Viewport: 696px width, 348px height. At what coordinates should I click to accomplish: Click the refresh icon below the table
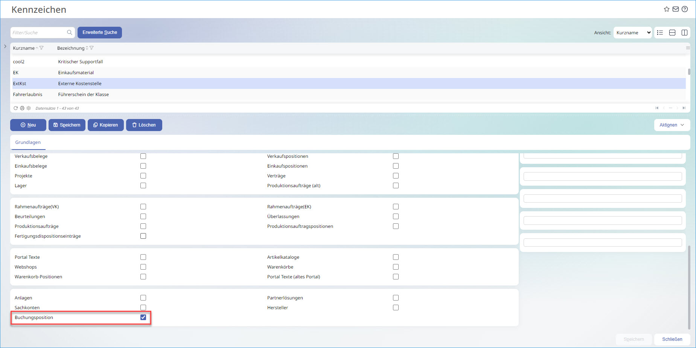(x=16, y=108)
